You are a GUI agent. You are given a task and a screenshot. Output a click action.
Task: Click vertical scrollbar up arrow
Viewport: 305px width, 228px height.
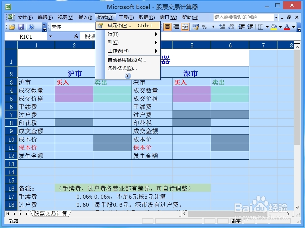coord(297,47)
